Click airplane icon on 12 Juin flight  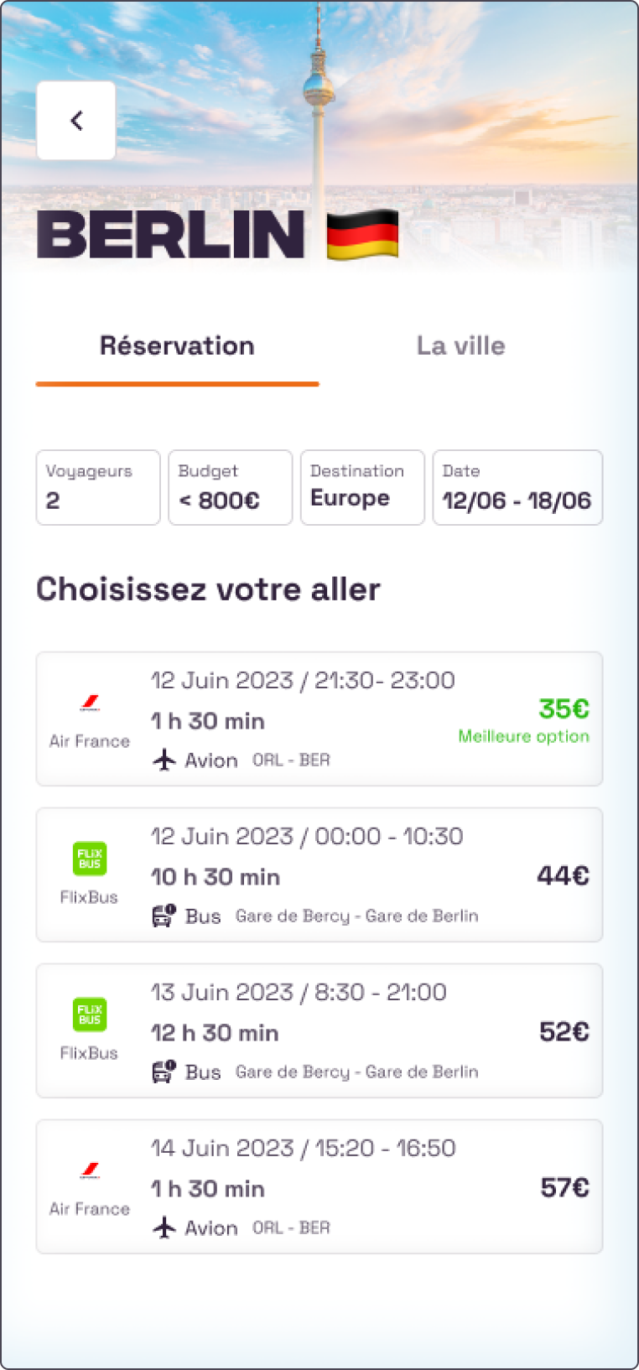(164, 760)
